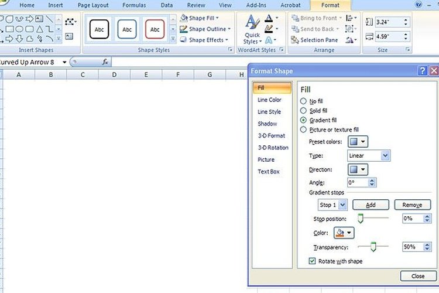Click the Group objects icon
This screenshot has width=439, height=293.
point(349,29)
